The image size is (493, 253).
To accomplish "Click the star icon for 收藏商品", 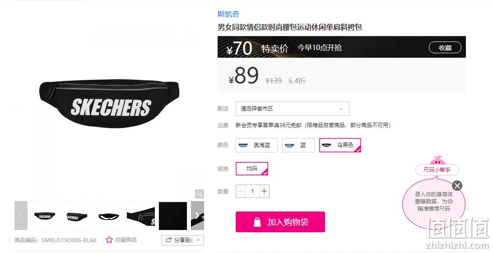I will pyautogui.click(x=109, y=240).
